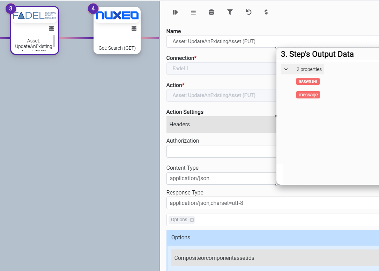Click database icon on Fadel step 3
The image size is (379, 271).
click(x=52, y=29)
